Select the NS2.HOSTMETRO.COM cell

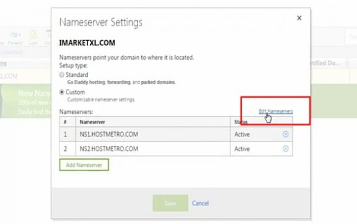tap(153, 149)
